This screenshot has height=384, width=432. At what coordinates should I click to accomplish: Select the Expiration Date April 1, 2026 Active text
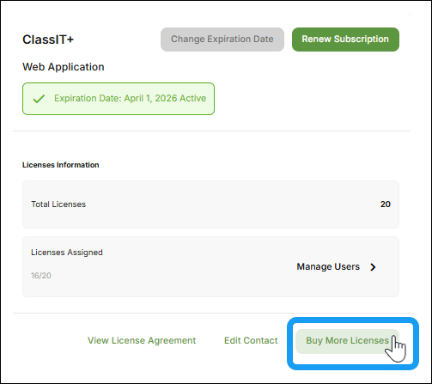click(131, 98)
